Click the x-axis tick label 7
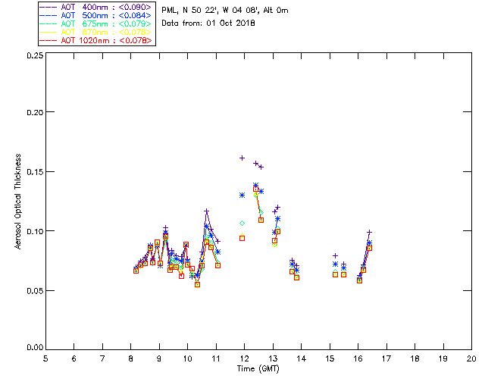 click(102, 358)
